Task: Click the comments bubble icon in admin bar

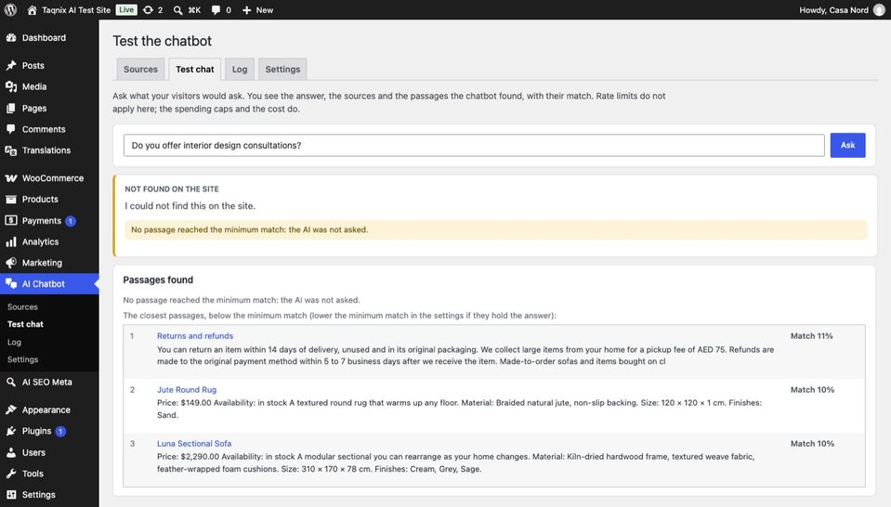Action: tap(216, 9)
